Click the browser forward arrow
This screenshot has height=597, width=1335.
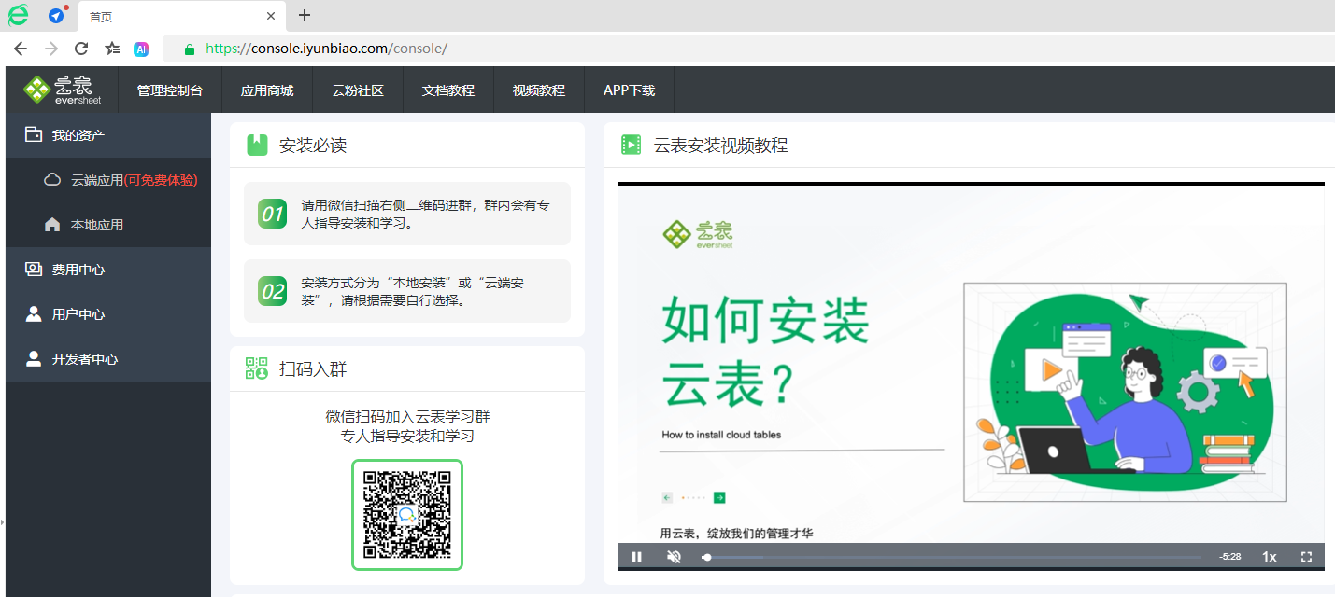(x=50, y=49)
